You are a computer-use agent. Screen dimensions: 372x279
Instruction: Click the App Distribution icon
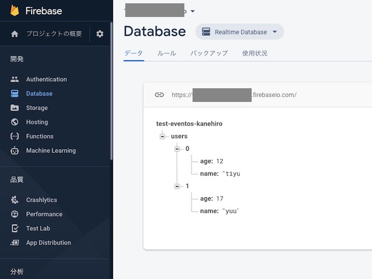click(15, 243)
